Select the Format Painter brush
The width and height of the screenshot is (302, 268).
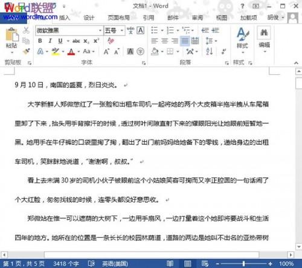[x=27, y=51]
